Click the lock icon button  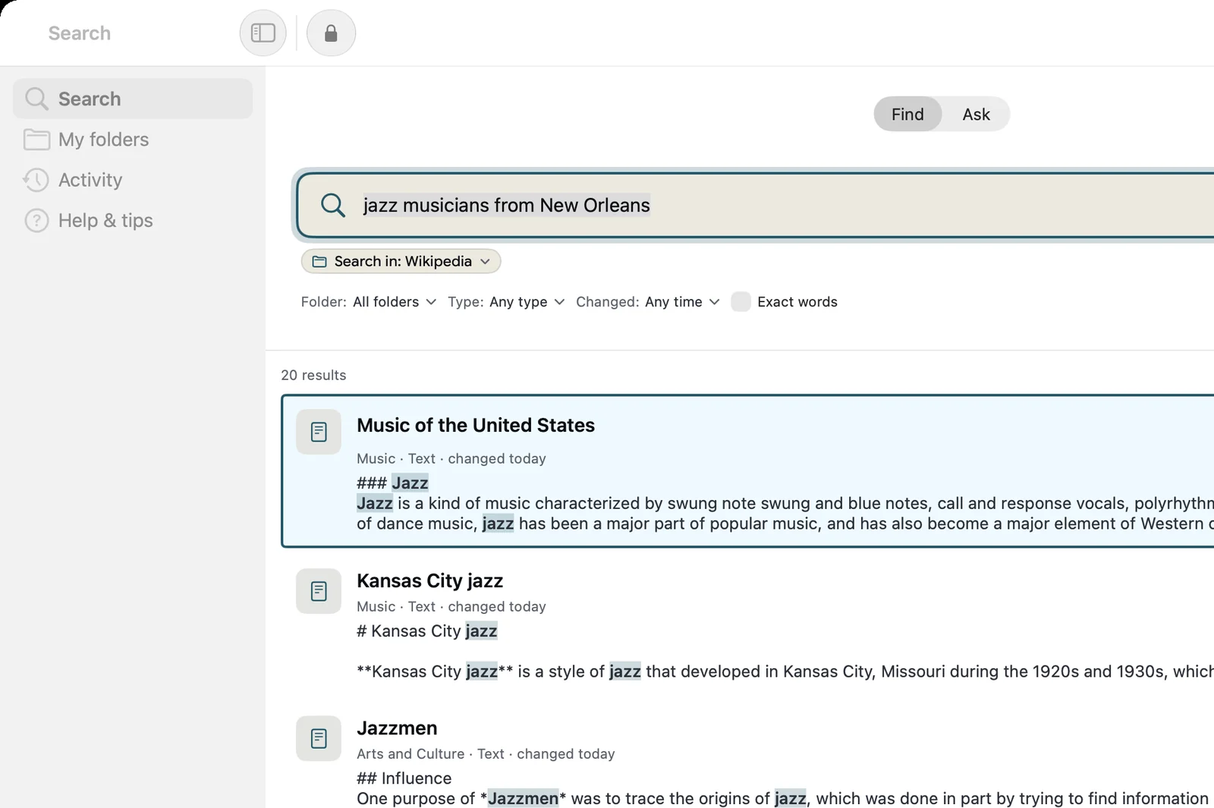tap(331, 33)
